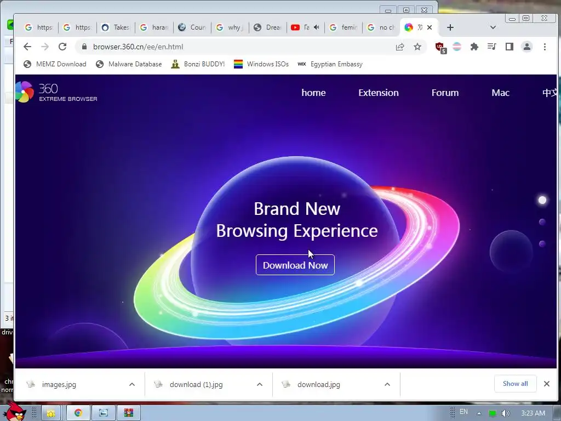The height and width of the screenshot is (421, 561).
Task: Open the profile avatar menu
Action: [527, 47]
